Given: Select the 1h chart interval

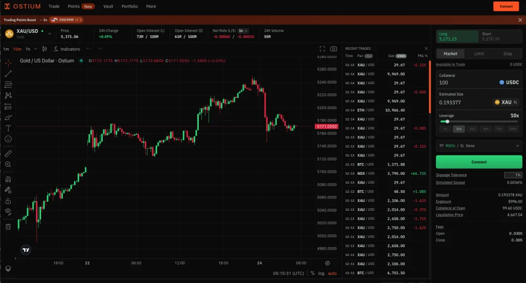Looking at the screenshot, I should click(x=28, y=49).
